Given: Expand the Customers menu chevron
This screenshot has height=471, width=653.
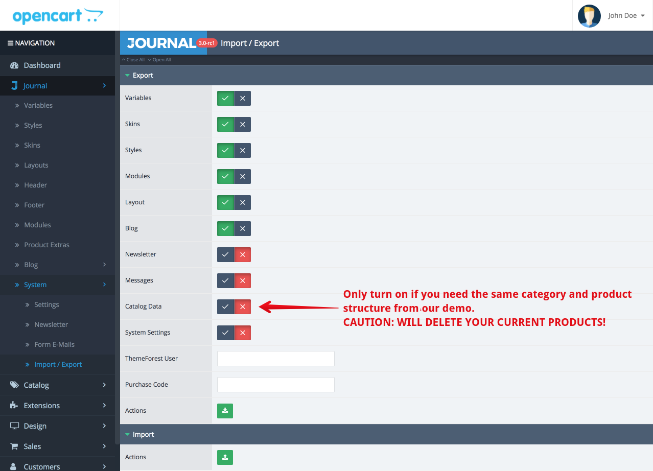Looking at the screenshot, I should click(x=104, y=466).
